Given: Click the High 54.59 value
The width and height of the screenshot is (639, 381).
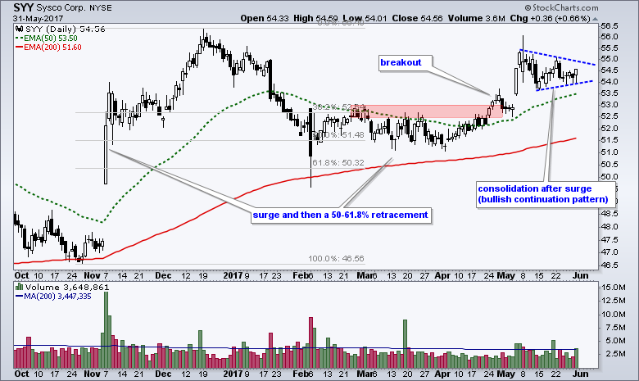Looking at the screenshot, I should [x=315, y=18].
